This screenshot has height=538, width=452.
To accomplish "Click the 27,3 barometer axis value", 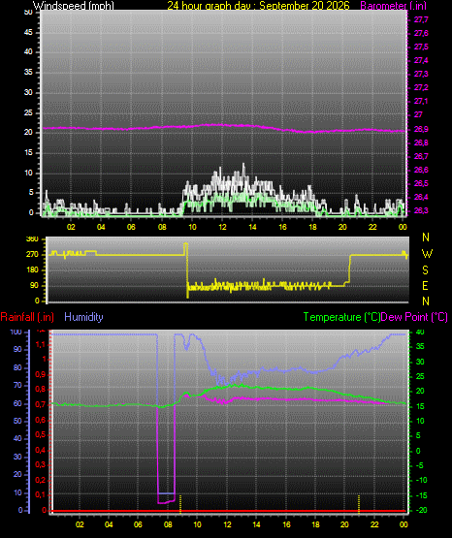I will coord(421,74).
